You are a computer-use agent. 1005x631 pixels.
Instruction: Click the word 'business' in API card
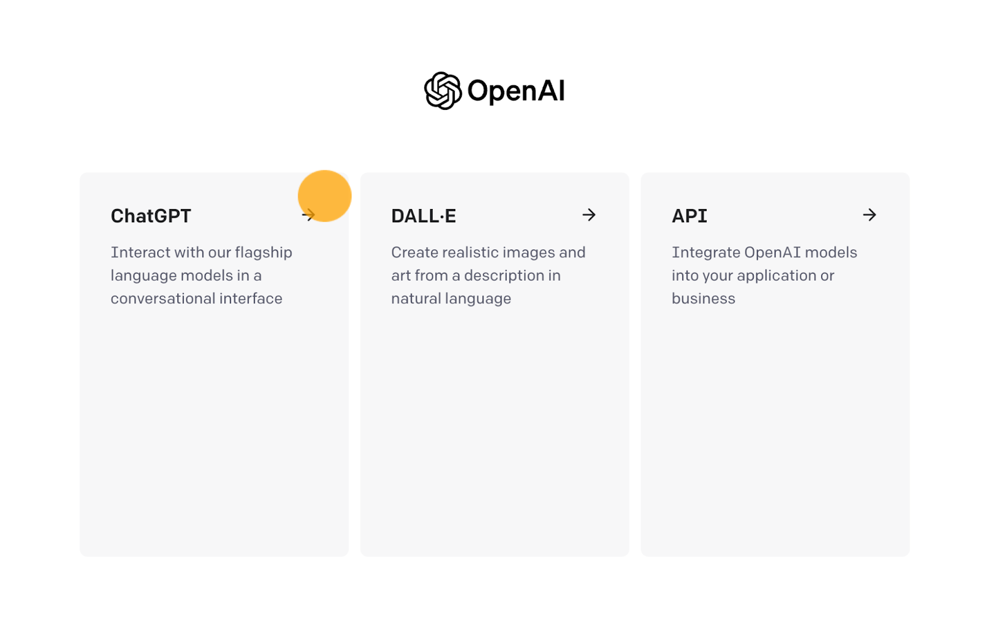point(703,299)
